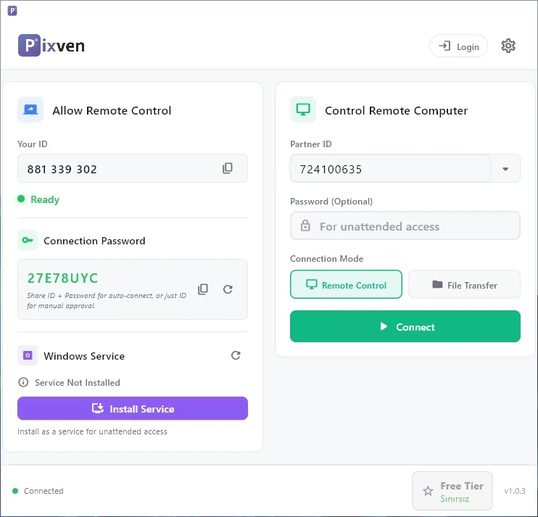Click the star icon in Free Tier

pos(428,491)
